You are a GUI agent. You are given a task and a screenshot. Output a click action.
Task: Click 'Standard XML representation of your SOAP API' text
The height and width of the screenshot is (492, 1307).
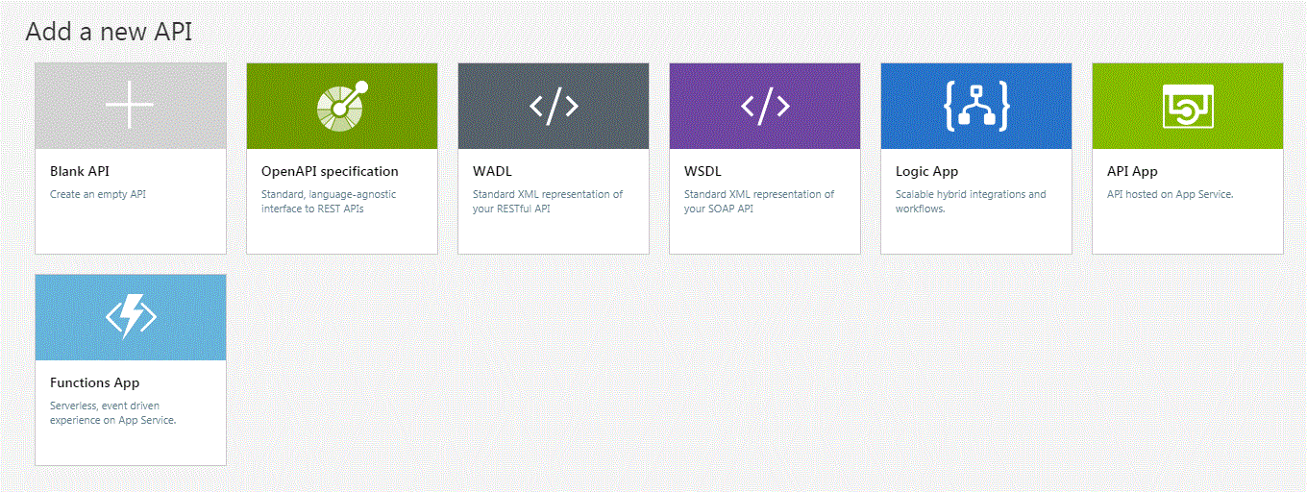(x=759, y=201)
